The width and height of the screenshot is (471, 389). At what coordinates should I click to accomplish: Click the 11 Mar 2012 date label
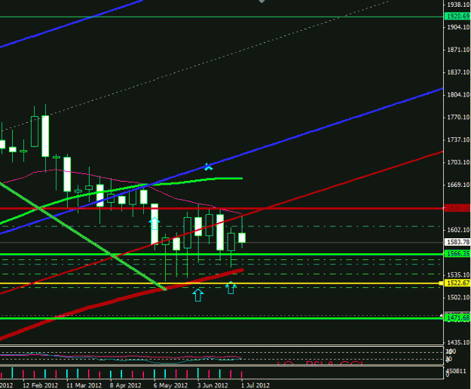point(84,385)
